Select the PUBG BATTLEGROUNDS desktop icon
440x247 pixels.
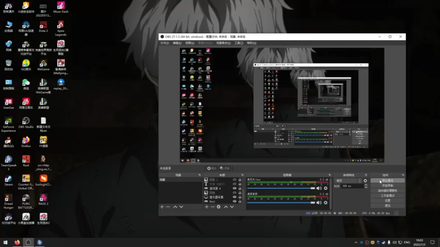(x=26, y=201)
